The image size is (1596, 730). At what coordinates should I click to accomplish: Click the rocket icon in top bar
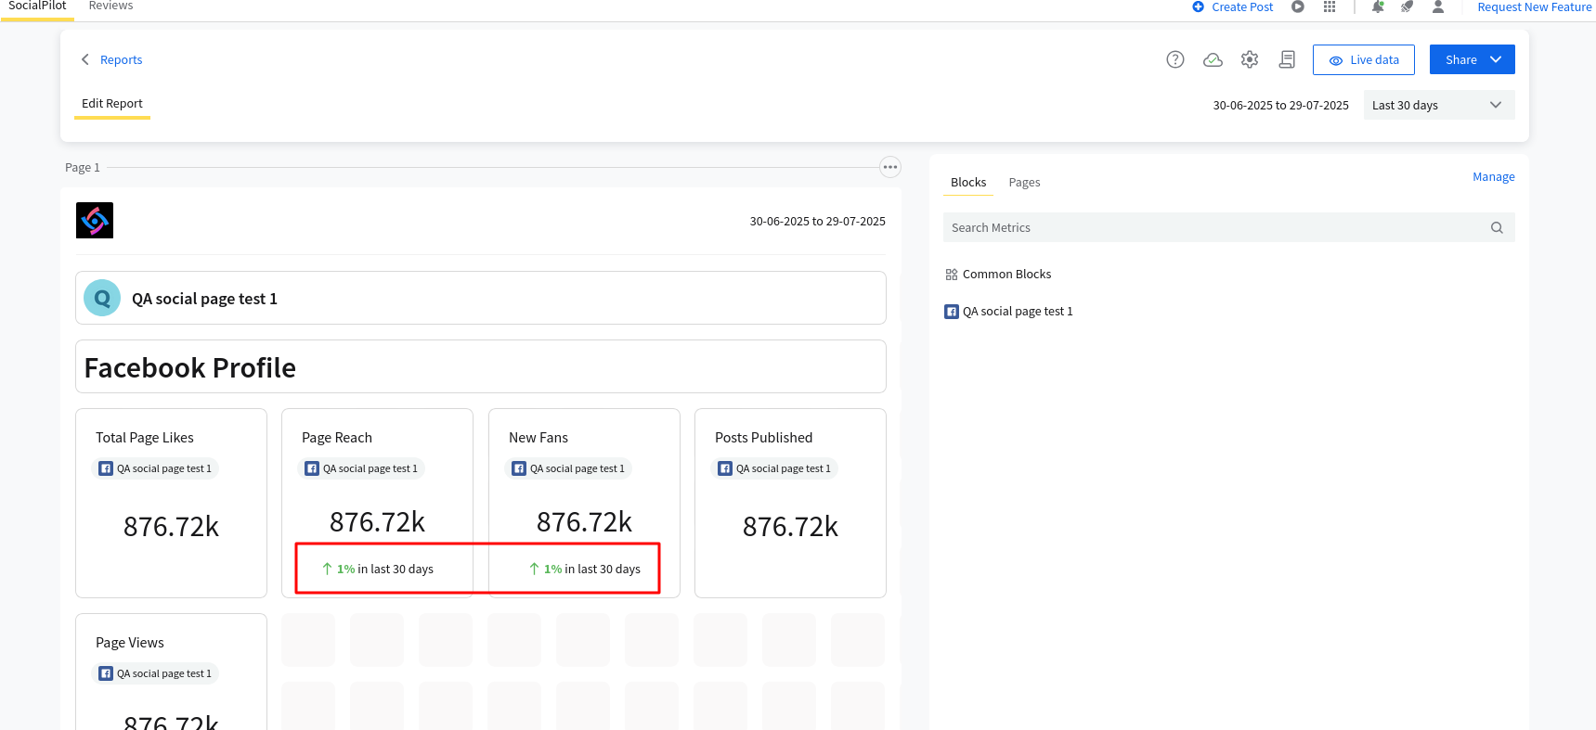[x=1408, y=6]
